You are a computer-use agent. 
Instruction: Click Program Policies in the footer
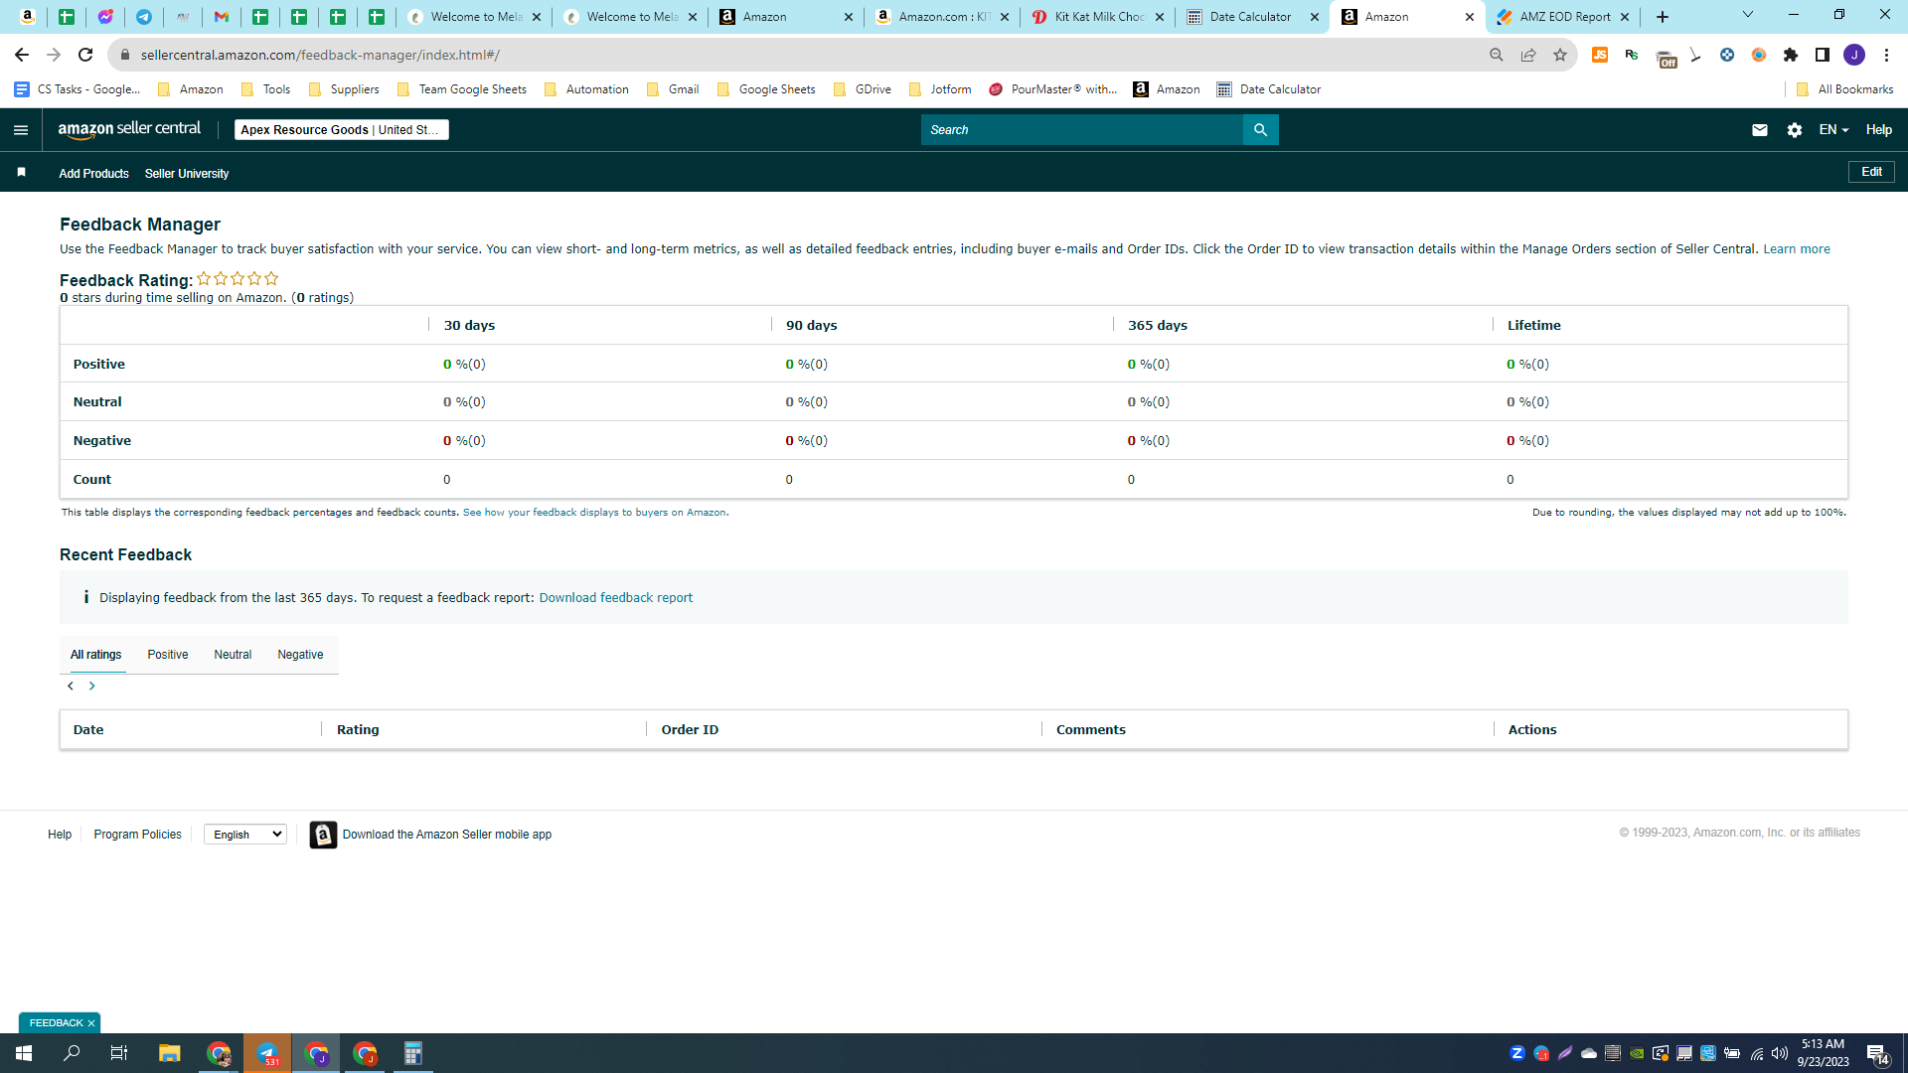(138, 835)
